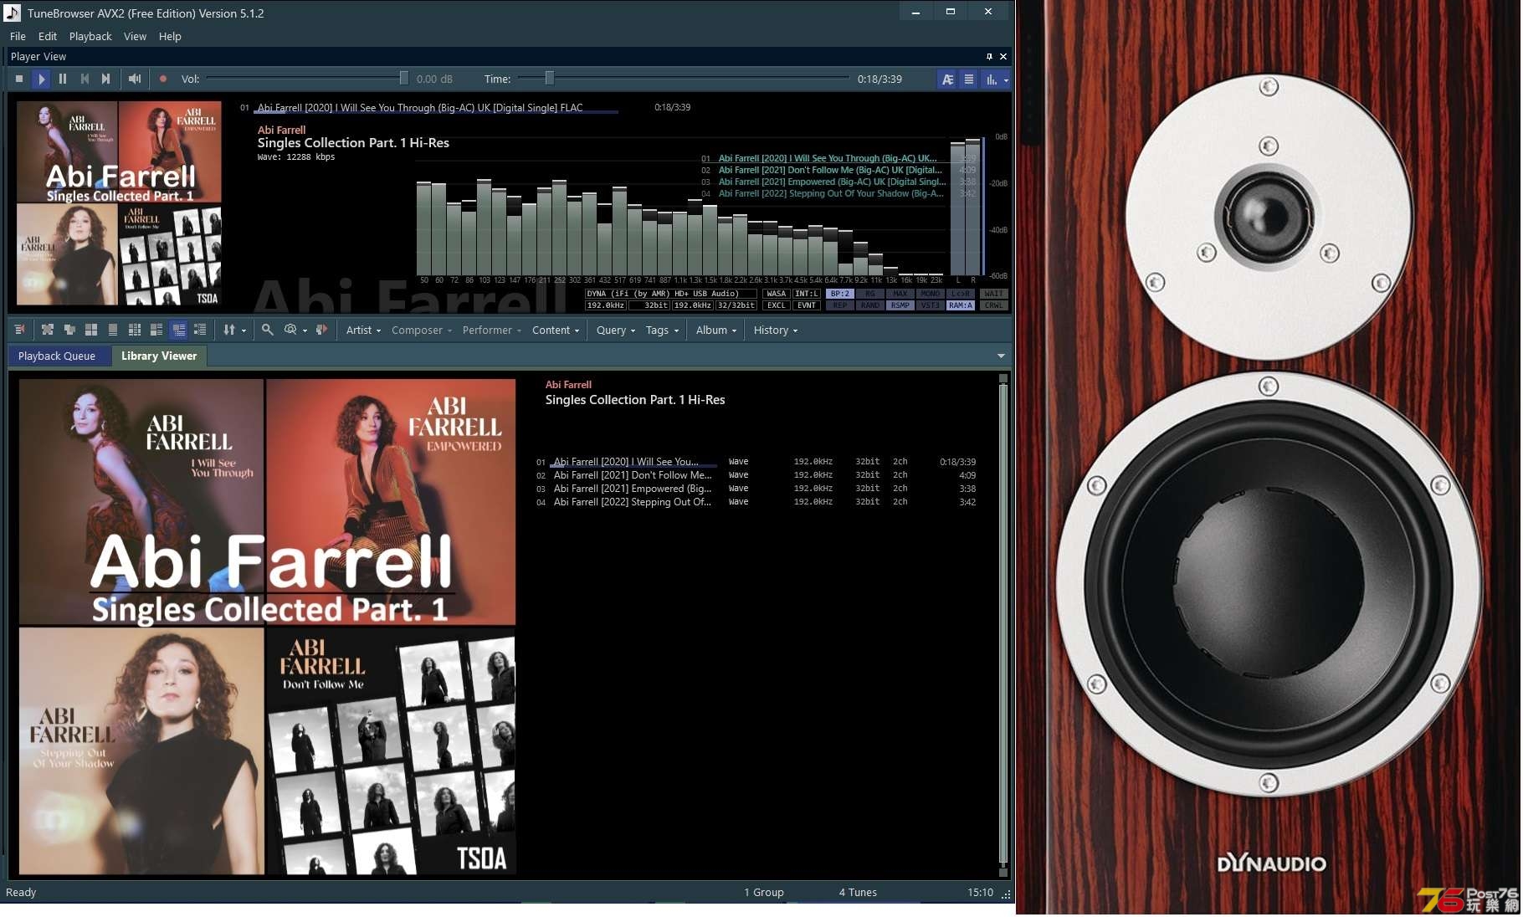Toggle the BP:2 status indicator
Viewport: 1523px width, 917px height.
point(840,294)
